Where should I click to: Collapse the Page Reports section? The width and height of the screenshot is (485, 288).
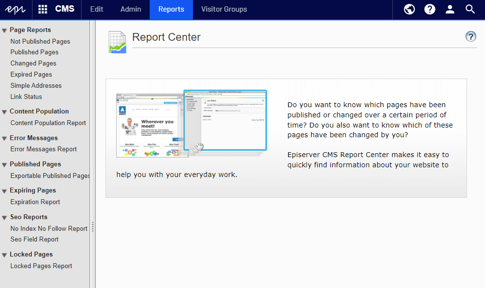4,31
